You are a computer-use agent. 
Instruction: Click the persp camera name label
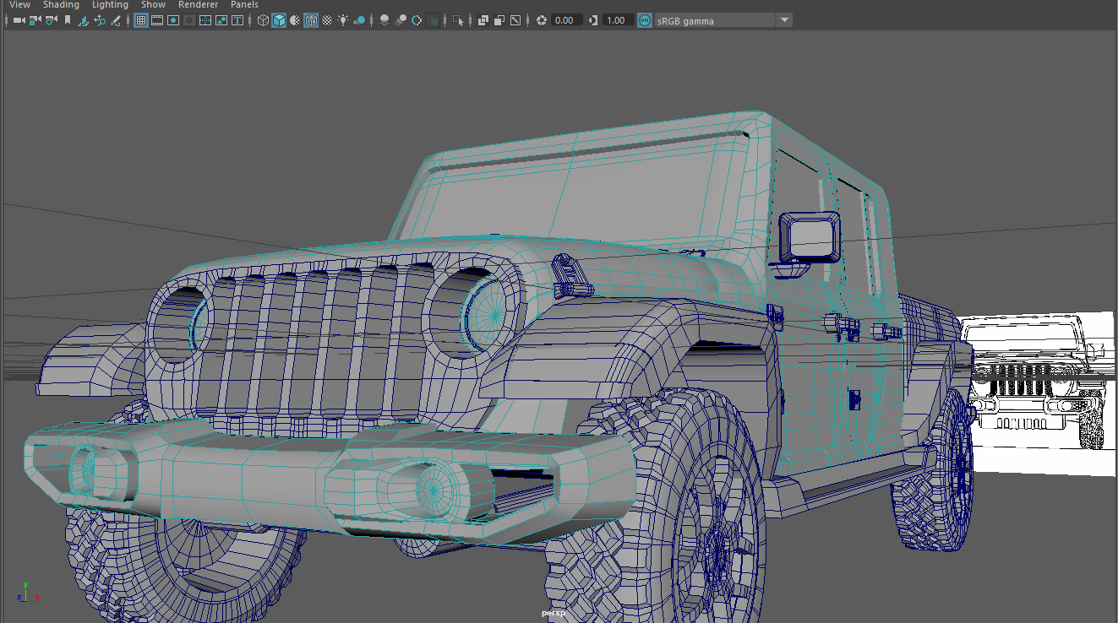(x=554, y=614)
